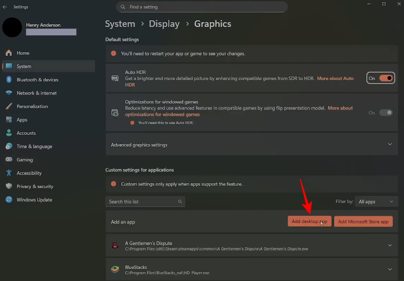
Task: Click the Add Microsoft Store app button
Action: (x=363, y=222)
